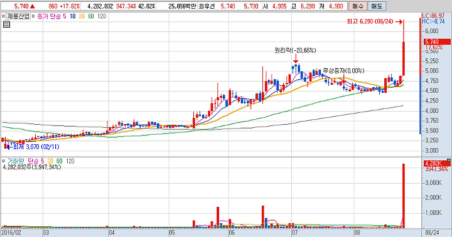
Task: Click the red 5,740 current price tag on axis
Action: pos(436,42)
